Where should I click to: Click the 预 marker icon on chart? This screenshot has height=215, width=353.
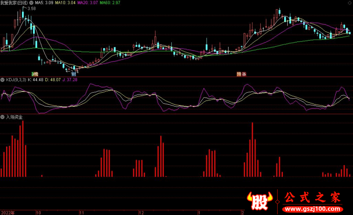(239, 74)
